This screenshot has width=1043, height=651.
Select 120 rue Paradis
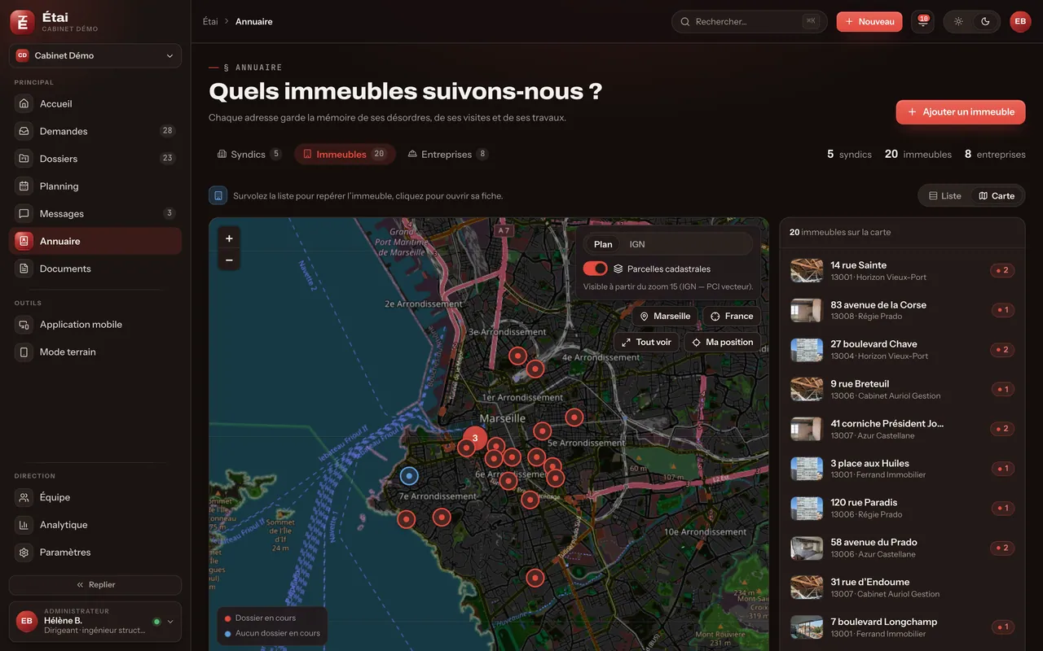(x=903, y=509)
